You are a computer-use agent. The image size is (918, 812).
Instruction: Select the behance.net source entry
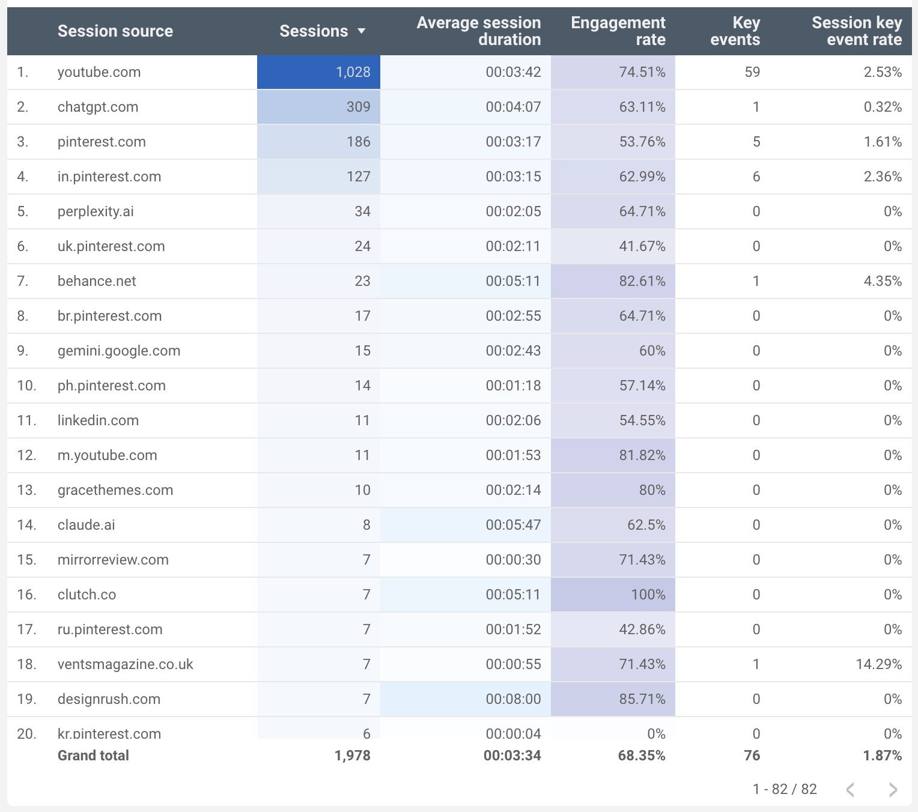(97, 281)
